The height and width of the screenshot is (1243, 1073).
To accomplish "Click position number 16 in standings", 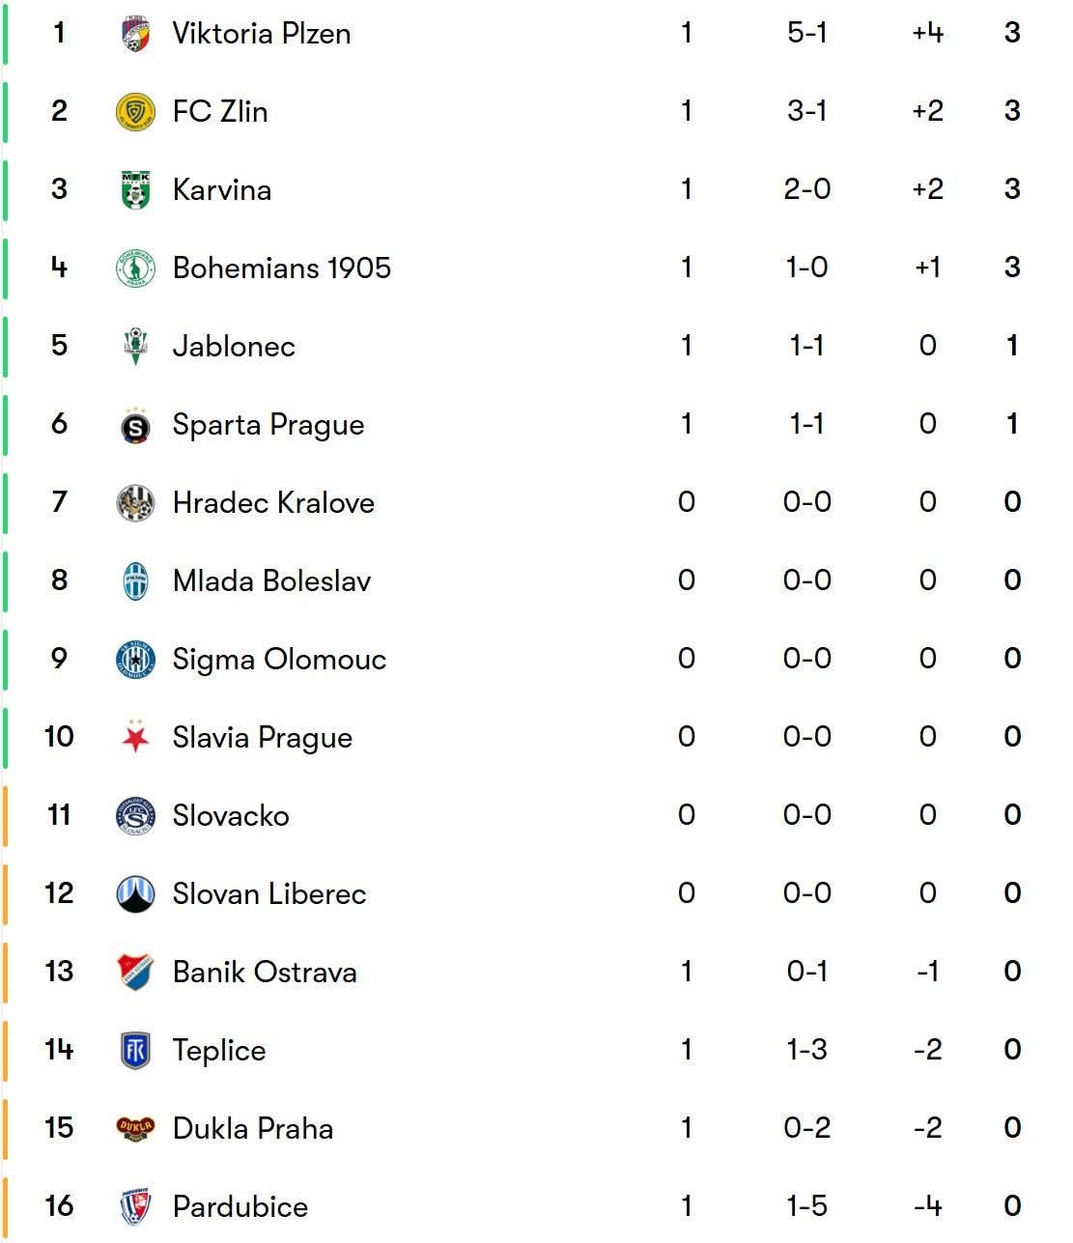I will (59, 1206).
